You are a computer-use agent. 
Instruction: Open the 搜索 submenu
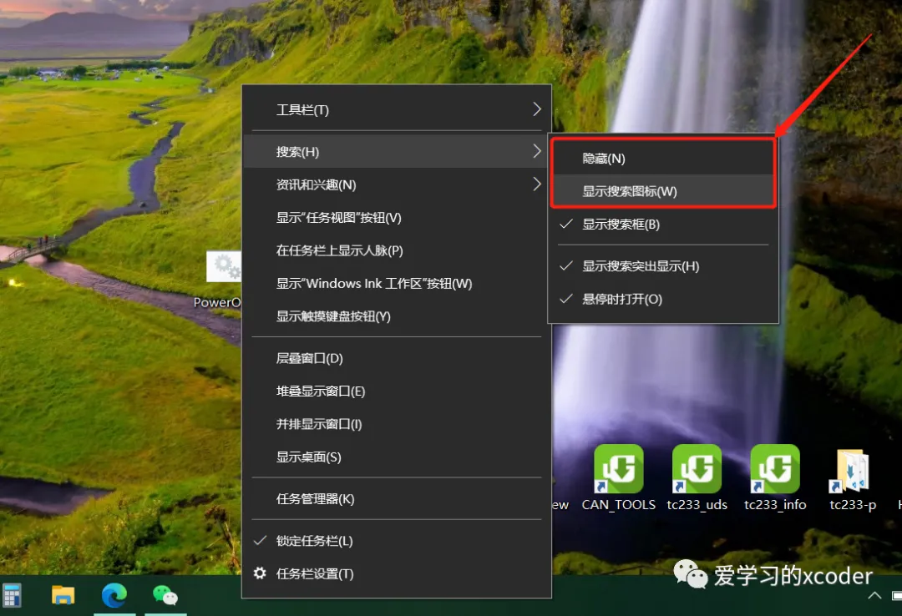coord(298,151)
